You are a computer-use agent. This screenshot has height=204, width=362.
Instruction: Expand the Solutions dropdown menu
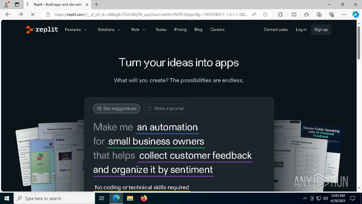pyautogui.click(x=109, y=29)
